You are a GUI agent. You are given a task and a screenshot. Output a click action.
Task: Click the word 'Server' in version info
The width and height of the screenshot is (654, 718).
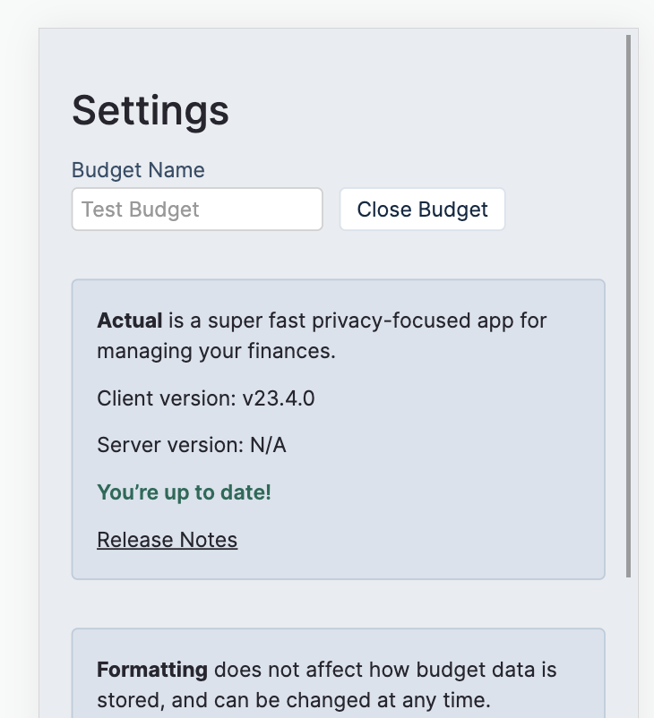coord(125,445)
